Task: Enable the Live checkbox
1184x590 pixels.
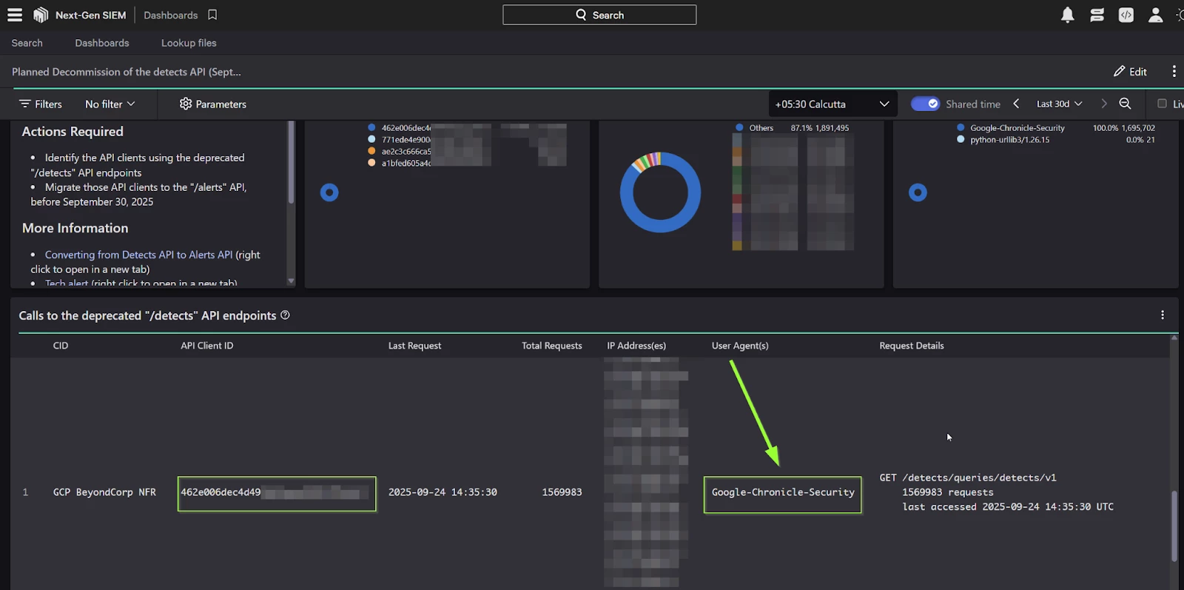Action: [x=1162, y=104]
